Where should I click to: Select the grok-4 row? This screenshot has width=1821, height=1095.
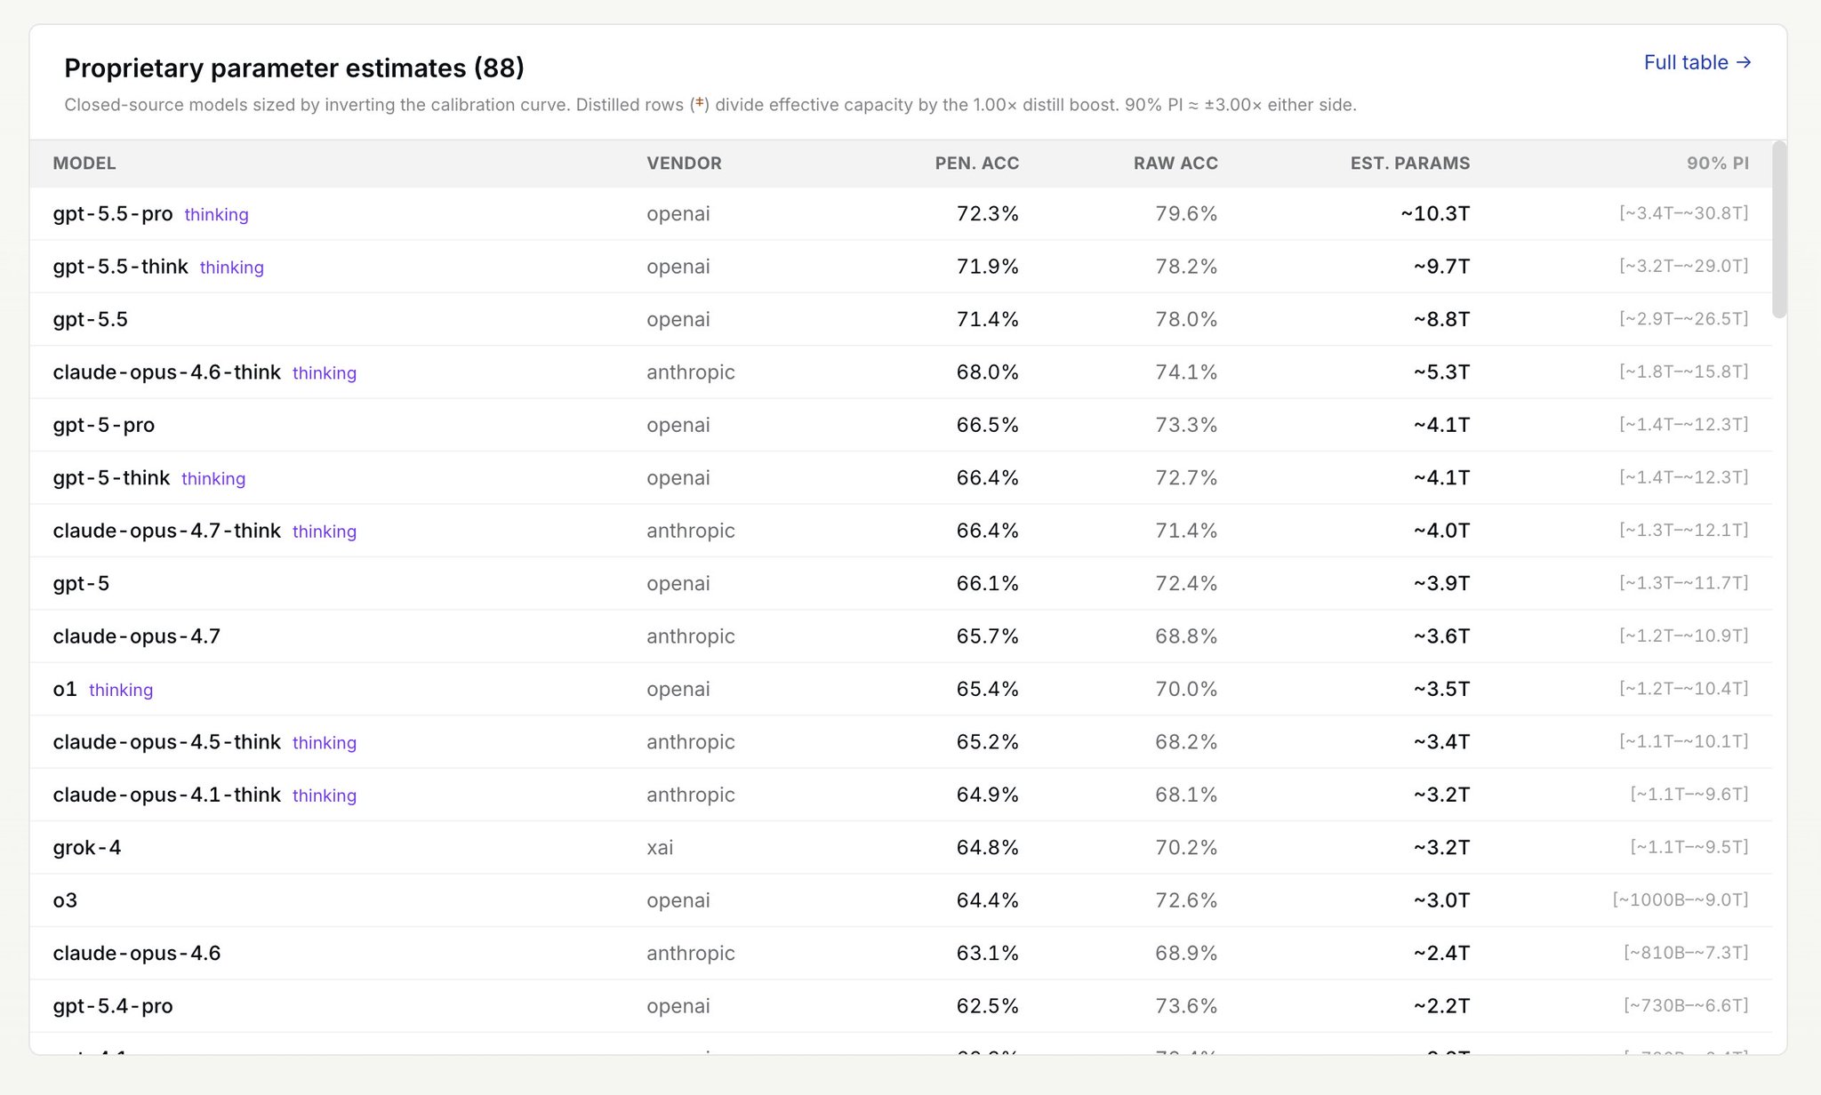901,847
